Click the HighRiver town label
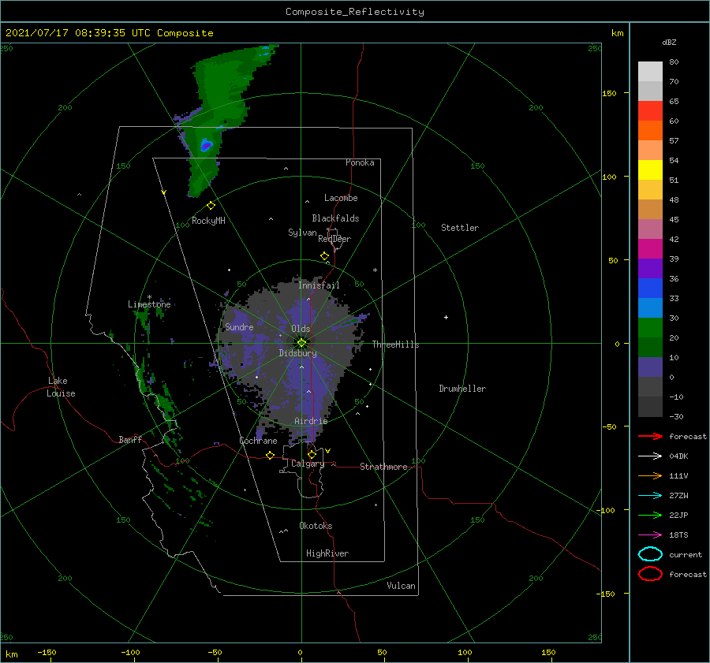The width and height of the screenshot is (710, 663). coord(327,553)
